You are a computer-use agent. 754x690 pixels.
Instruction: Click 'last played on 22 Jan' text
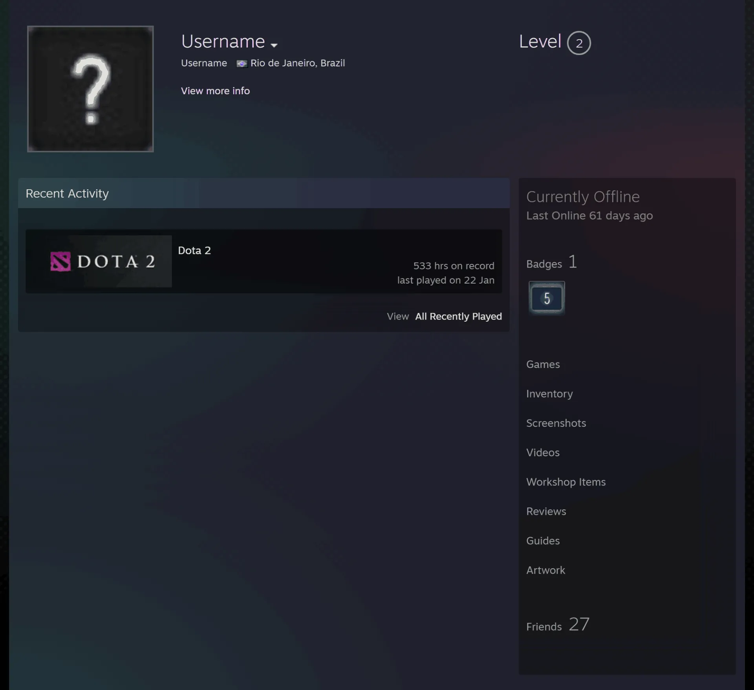pos(446,280)
